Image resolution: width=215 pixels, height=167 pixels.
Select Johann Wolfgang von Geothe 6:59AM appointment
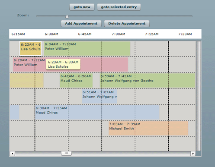(147, 80)
